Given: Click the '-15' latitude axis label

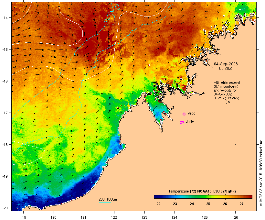Looking at the screenshot, I should [x=5, y=49].
